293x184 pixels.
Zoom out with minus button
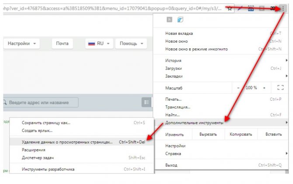[238, 88]
